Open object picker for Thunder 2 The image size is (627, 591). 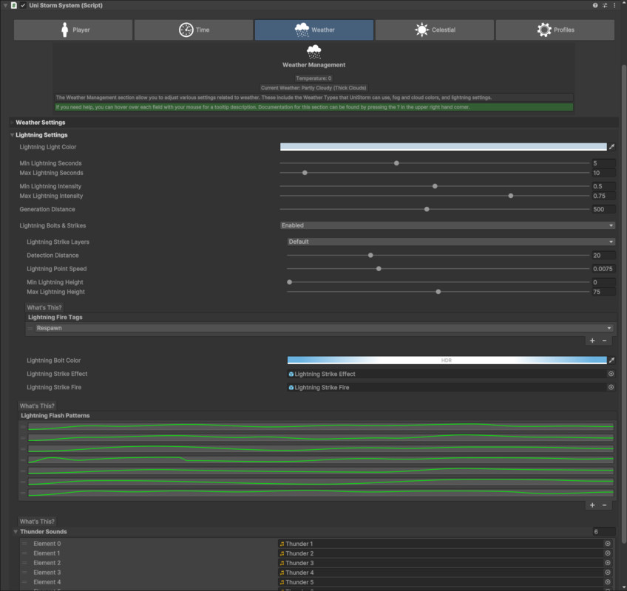(608, 553)
